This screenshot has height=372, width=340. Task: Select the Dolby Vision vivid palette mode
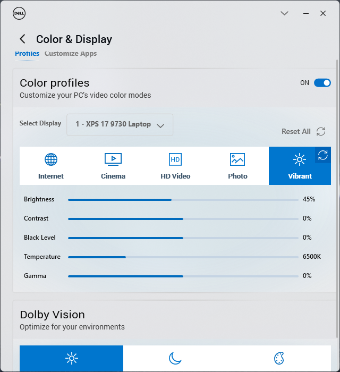click(279, 358)
